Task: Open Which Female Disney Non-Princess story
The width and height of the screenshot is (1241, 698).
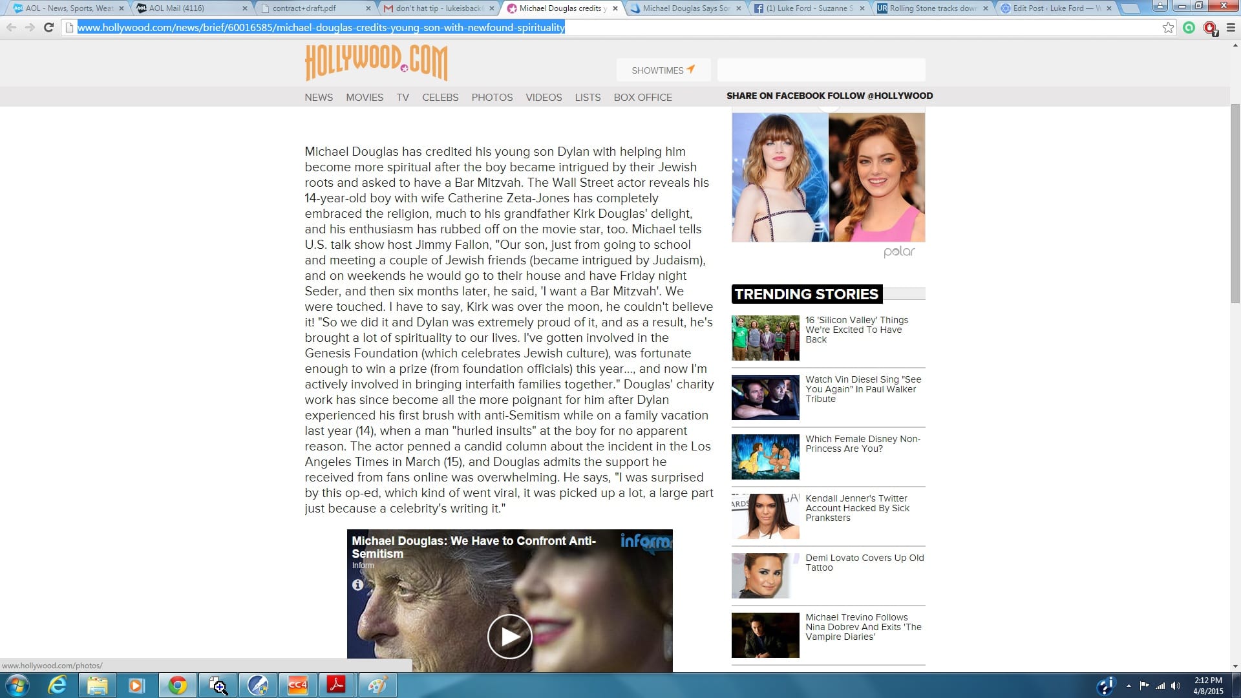Action: coord(863,443)
